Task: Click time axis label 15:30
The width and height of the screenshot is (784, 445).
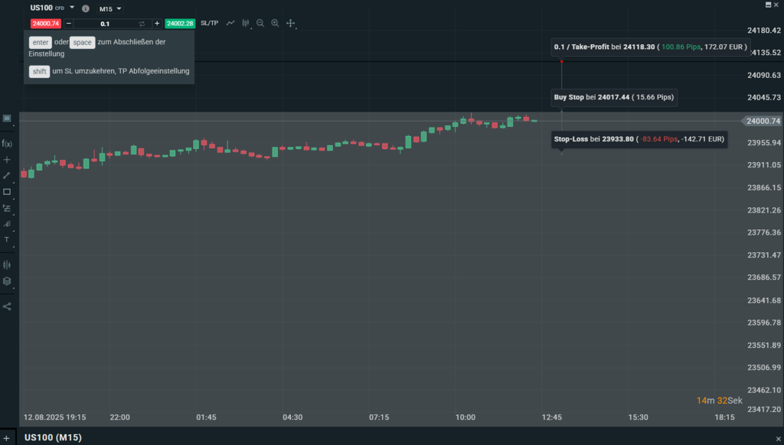Action: tap(639, 417)
